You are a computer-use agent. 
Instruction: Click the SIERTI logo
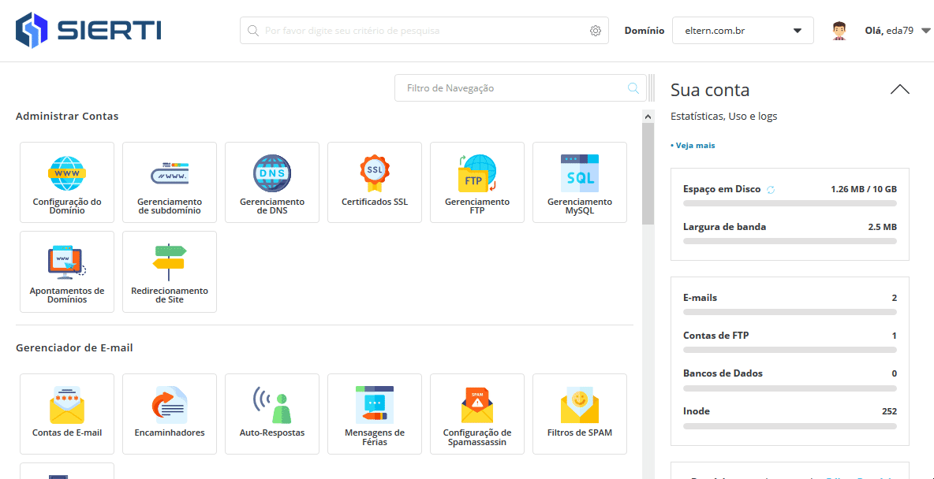click(88, 31)
